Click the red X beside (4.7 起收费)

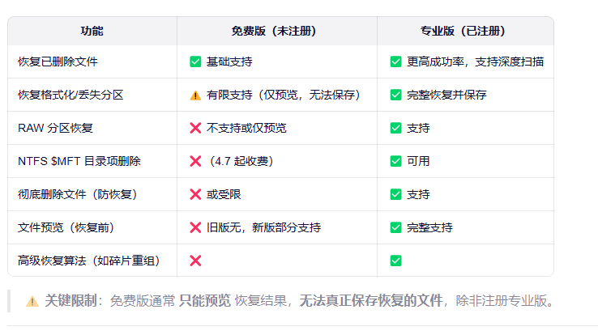pos(195,161)
